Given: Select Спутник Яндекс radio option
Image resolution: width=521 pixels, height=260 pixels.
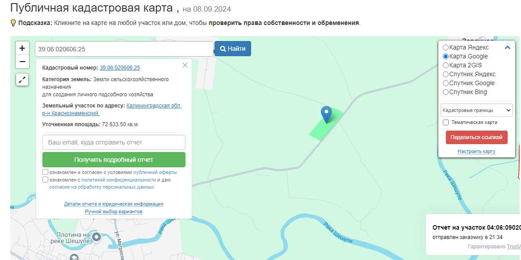Looking at the screenshot, I should [x=446, y=74].
